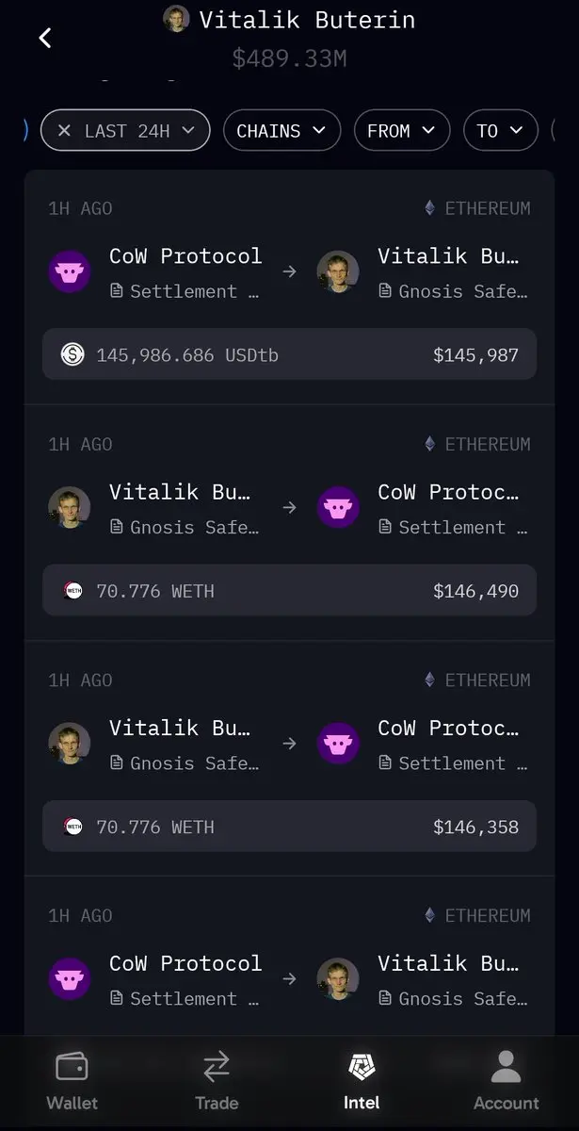Tap the Vitalik Buterin avatar in the header
This screenshot has height=1131, width=579.
click(176, 19)
